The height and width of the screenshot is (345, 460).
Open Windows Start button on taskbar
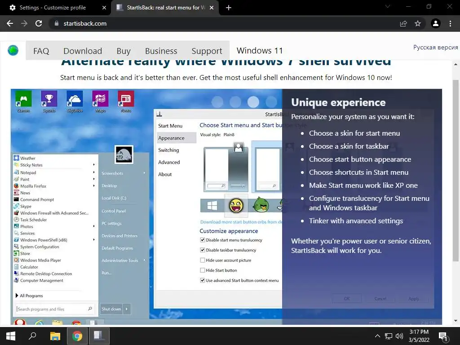coord(11,336)
